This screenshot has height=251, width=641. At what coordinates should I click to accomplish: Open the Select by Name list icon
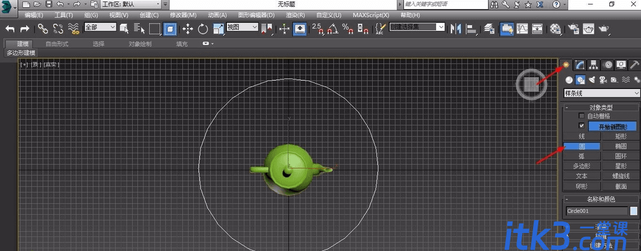pyautogui.click(x=140, y=28)
